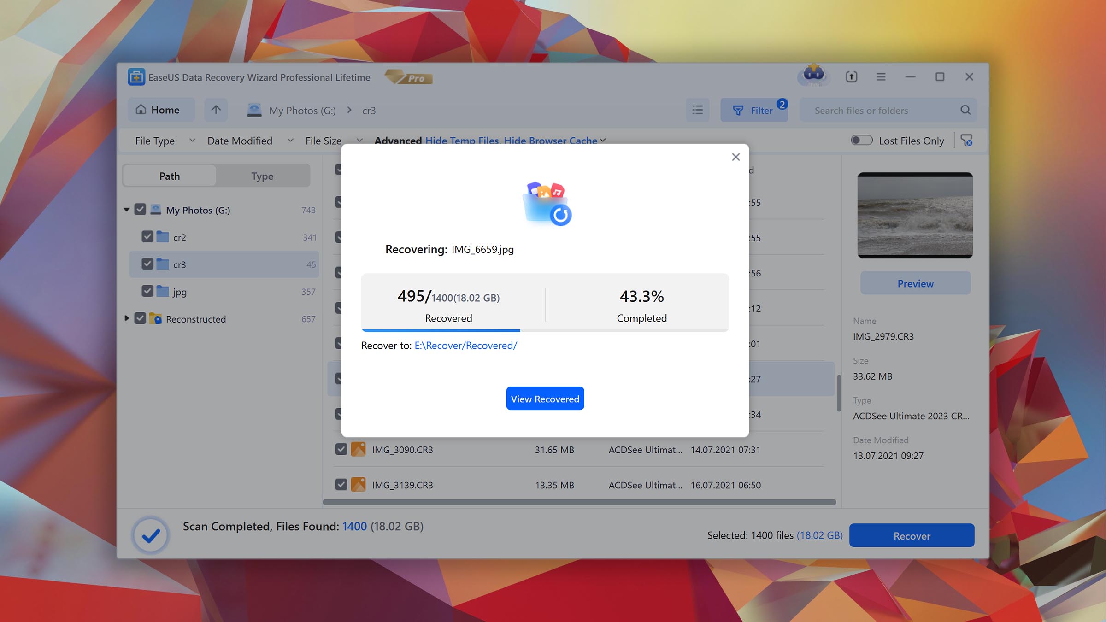The height and width of the screenshot is (622, 1106).
Task: Open the hamburger menu icon
Action: click(881, 77)
